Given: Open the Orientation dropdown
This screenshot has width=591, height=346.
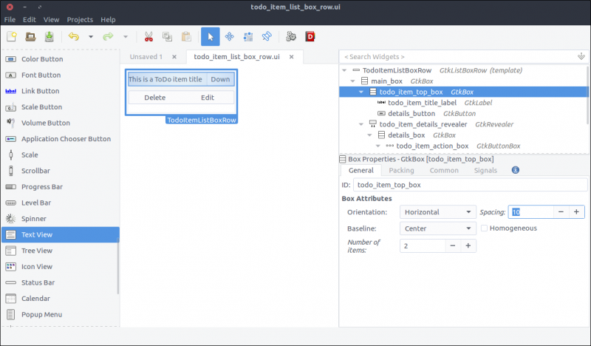Looking at the screenshot, I should [x=437, y=211].
